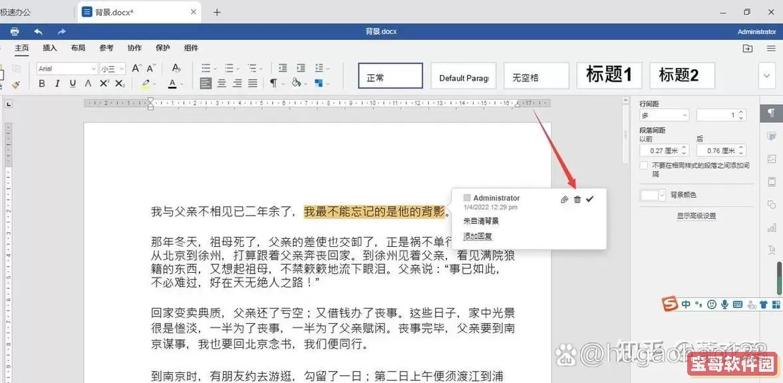
Task: Click the nonprinting characters pilcrow icon
Action: coord(273,83)
